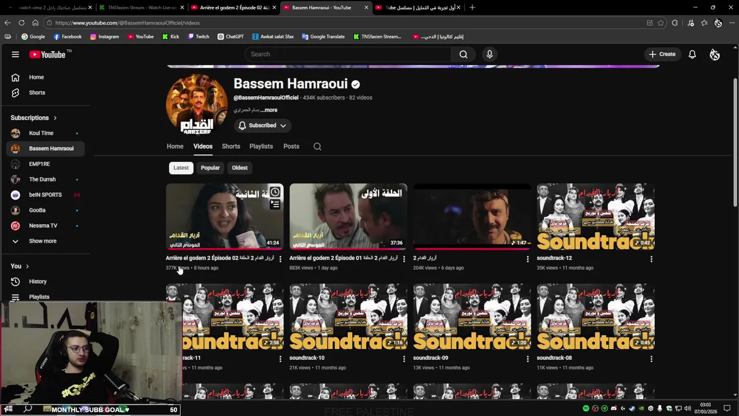Open the Kick bookmark

click(x=170, y=36)
